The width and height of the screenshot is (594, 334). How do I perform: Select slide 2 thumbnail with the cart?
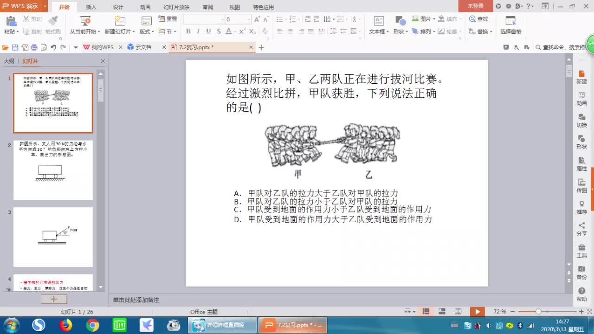tap(53, 170)
